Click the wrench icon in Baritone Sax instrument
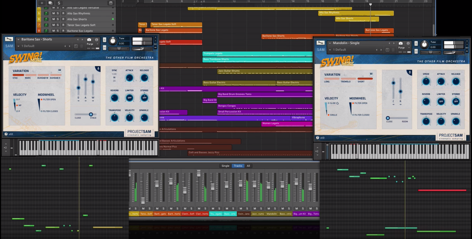 (10, 39)
